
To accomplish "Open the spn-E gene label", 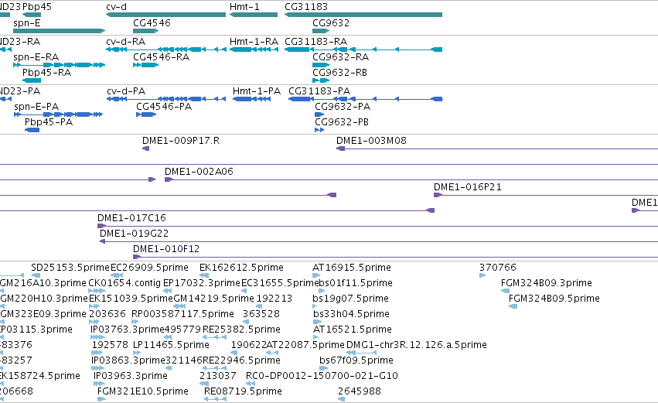I will 27,23.
